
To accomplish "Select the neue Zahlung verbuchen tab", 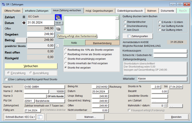I will (x=67, y=10).
